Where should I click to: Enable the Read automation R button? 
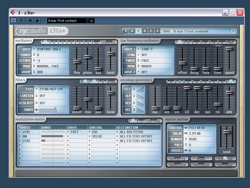(30, 21)
